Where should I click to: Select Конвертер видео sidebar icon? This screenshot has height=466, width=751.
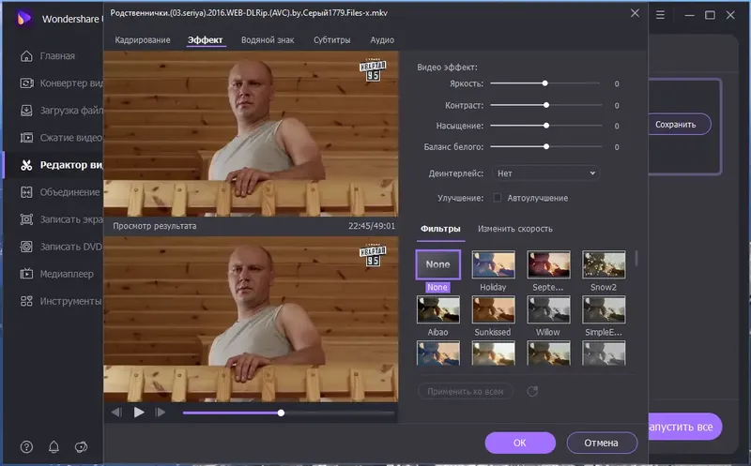point(26,83)
